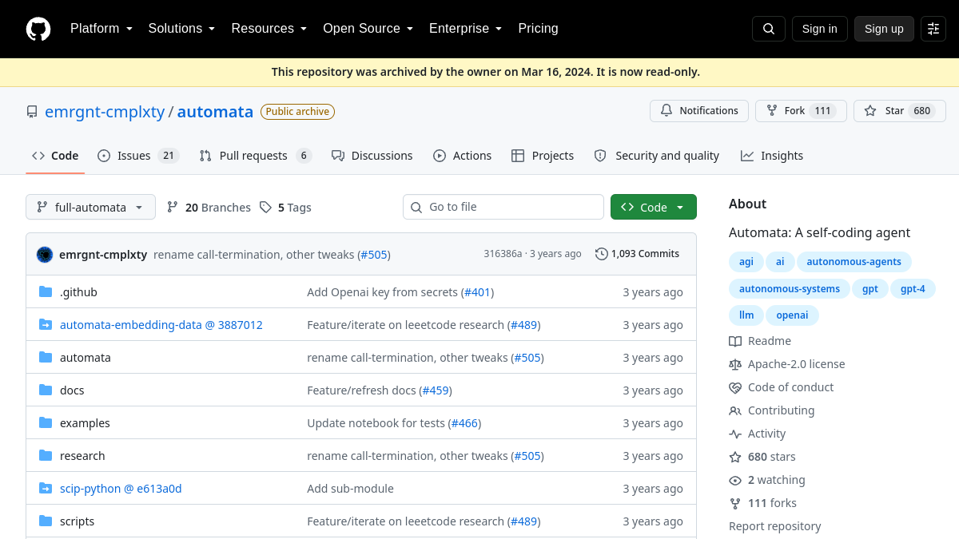Click the book icon beside Readme

(735, 341)
